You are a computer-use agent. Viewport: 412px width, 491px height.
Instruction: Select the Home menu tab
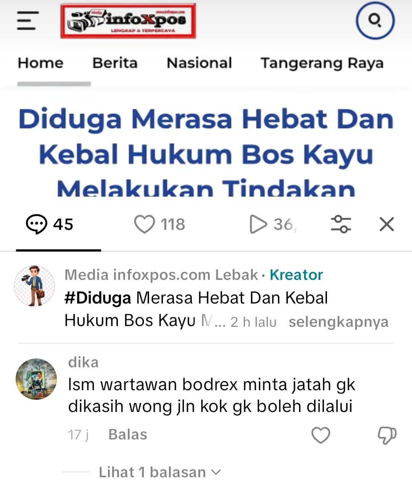point(40,63)
